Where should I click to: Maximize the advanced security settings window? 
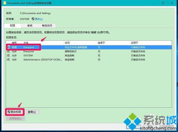163,3
